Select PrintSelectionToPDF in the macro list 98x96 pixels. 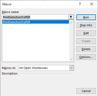[36, 22]
